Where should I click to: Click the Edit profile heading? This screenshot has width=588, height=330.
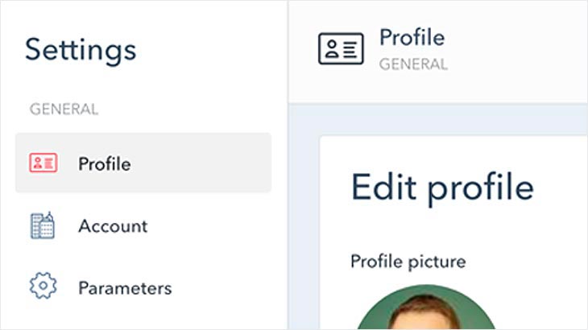click(x=442, y=188)
